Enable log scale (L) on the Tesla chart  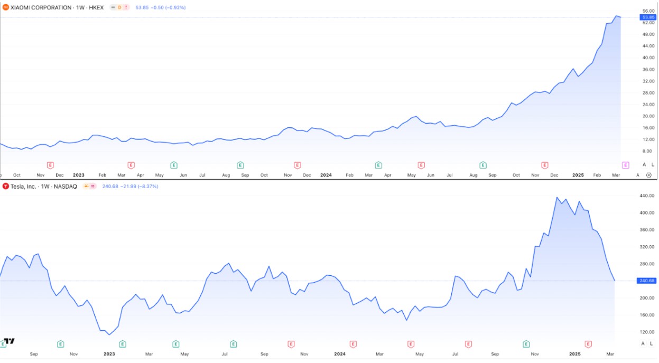click(651, 343)
